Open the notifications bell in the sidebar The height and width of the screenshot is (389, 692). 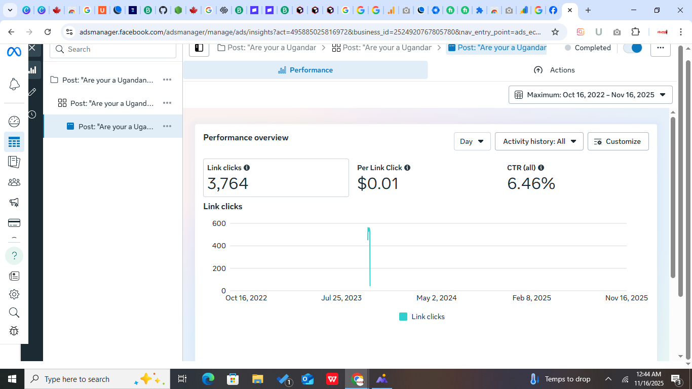(14, 84)
